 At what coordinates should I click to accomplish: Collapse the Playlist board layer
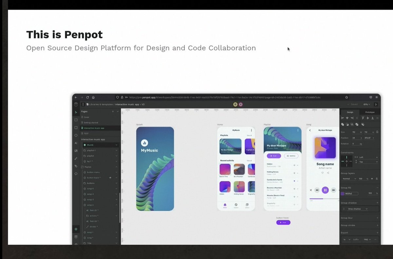(116, 167)
